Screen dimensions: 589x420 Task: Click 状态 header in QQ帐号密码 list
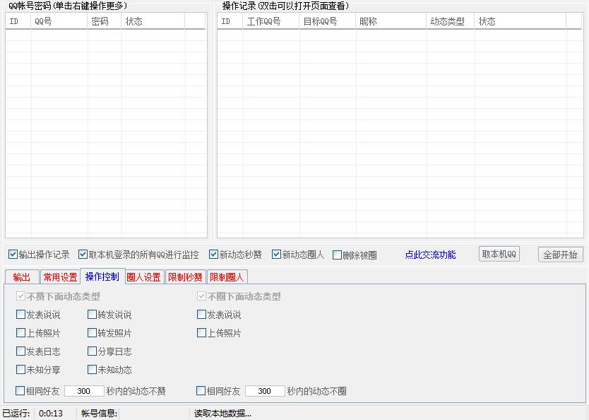tap(153, 21)
